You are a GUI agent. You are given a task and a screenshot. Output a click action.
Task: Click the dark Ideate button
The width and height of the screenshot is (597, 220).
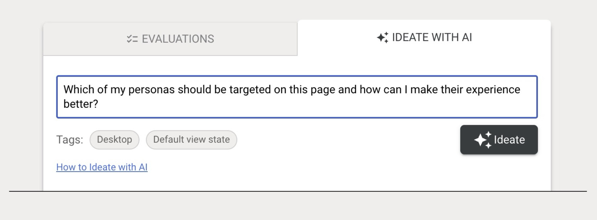tap(499, 140)
